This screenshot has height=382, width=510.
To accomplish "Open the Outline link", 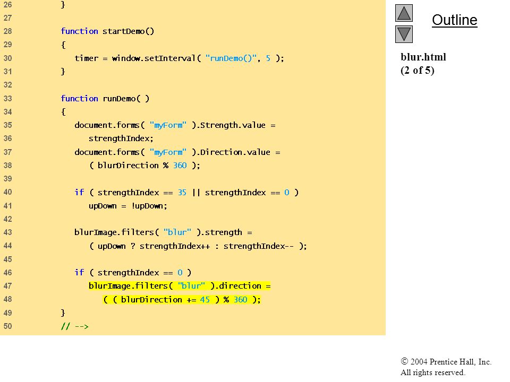I will (454, 20).
